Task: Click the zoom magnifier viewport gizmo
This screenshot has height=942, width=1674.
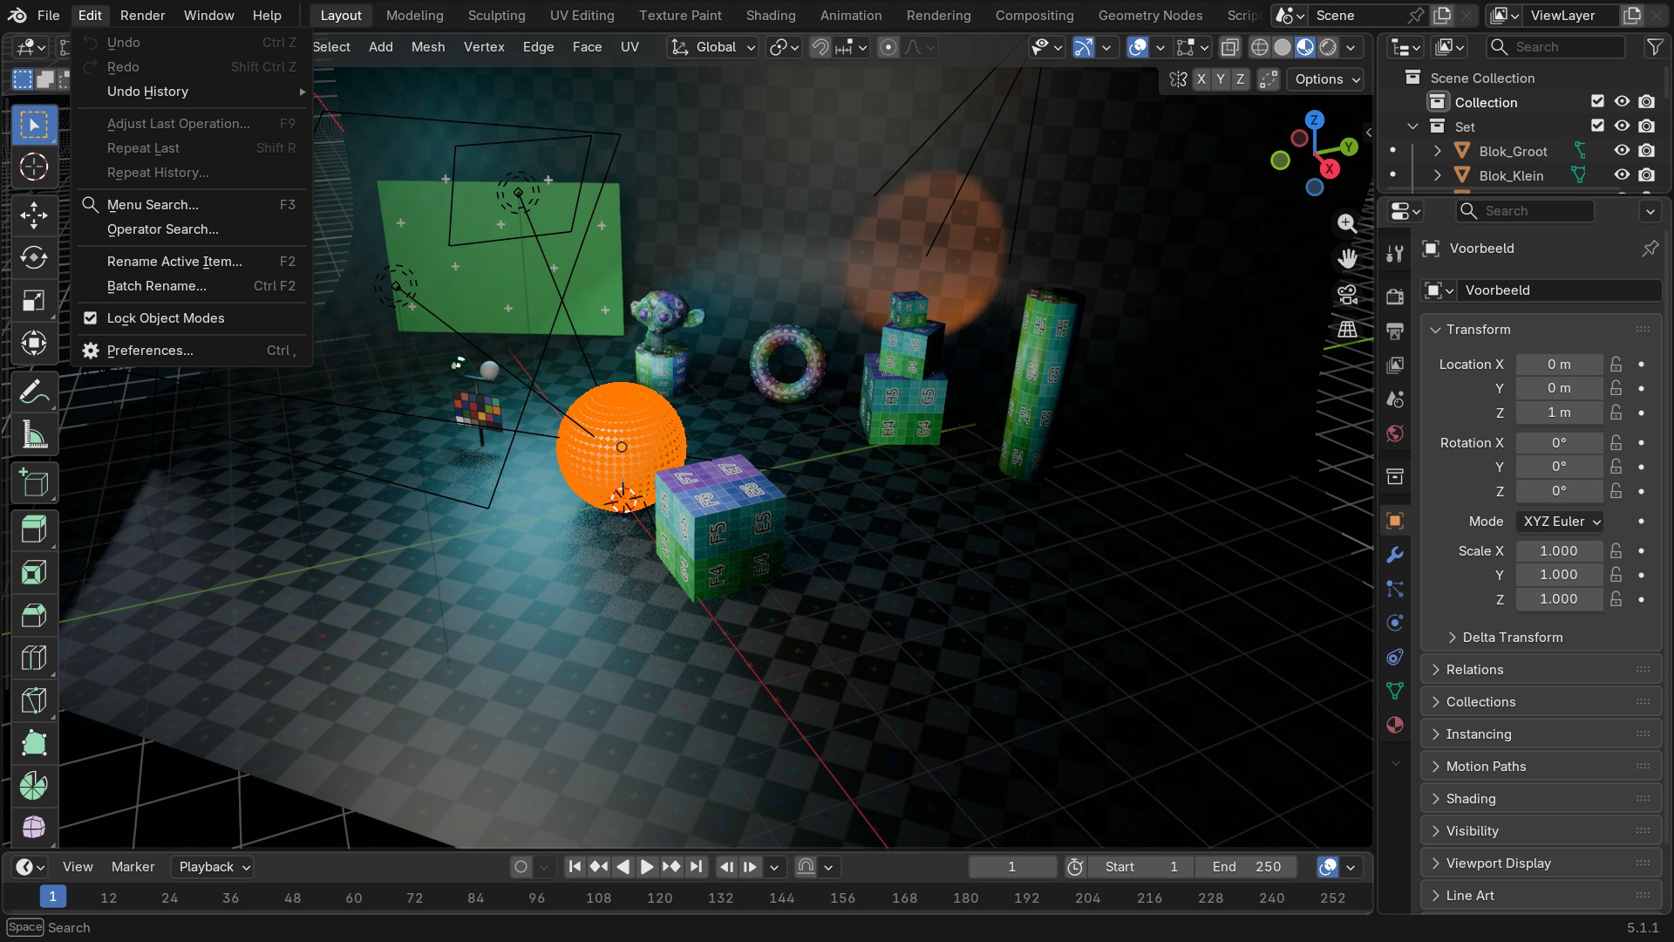Action: point(1347,223)
